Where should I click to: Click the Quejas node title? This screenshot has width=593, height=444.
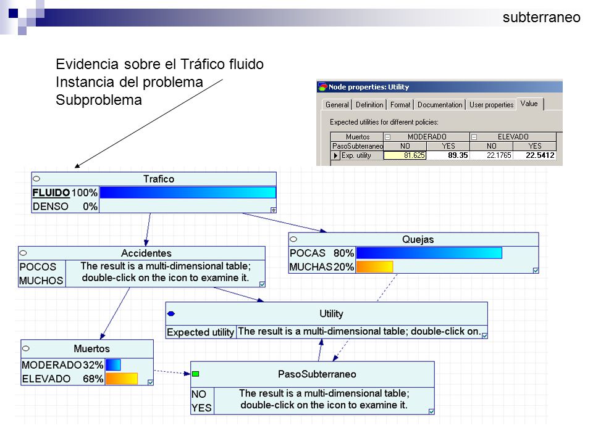[418, 239]
